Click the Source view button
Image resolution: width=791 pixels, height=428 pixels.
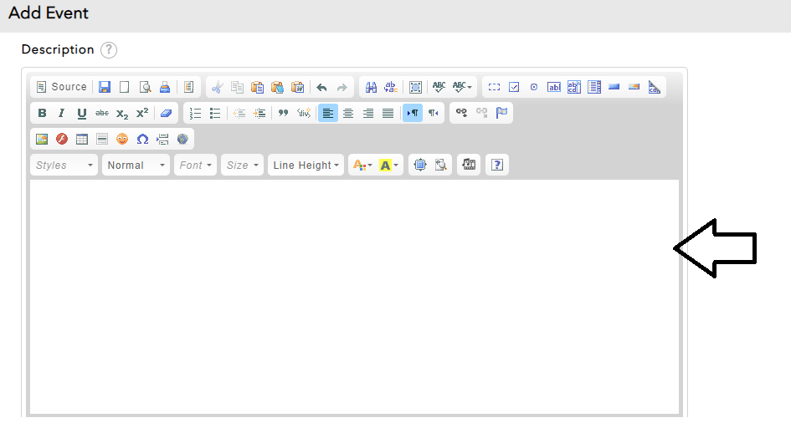tap(61, 87)
